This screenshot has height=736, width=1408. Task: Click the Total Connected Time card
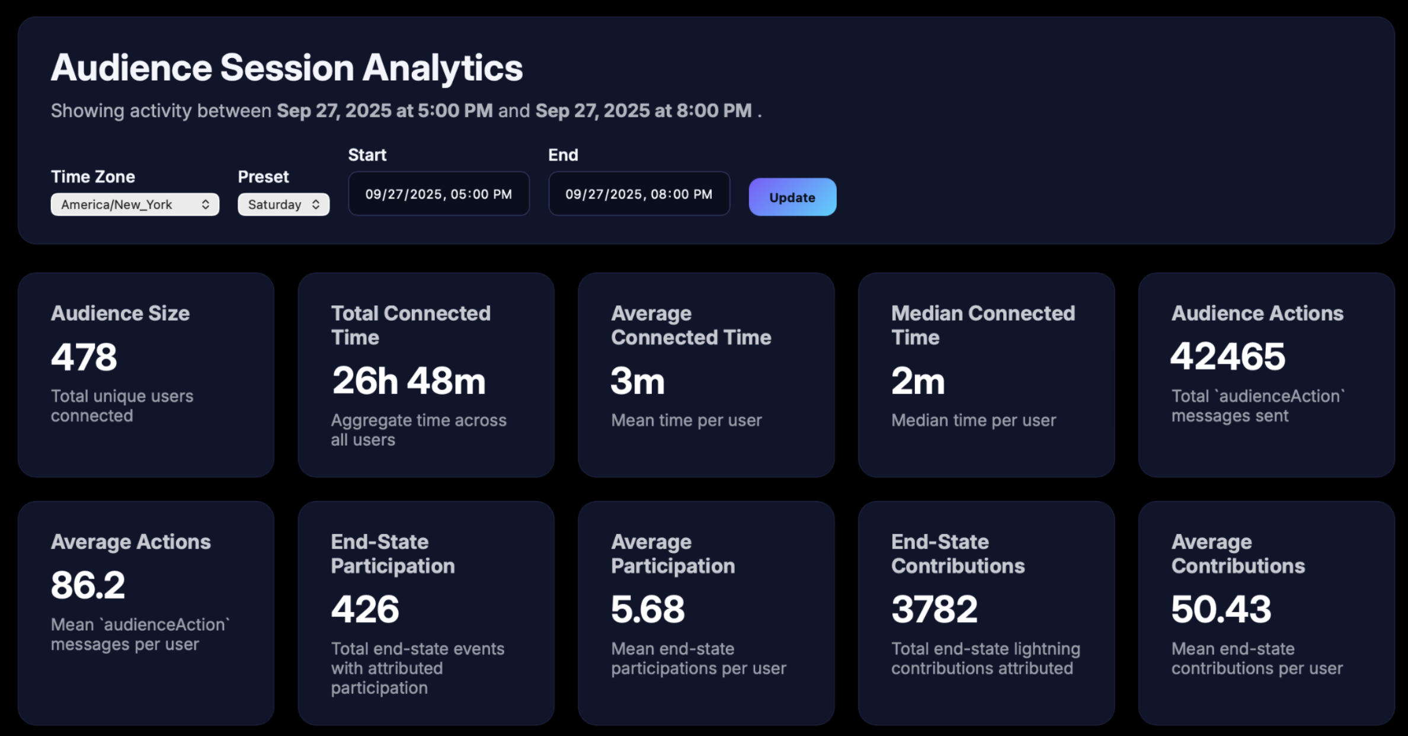click(426, 375)
